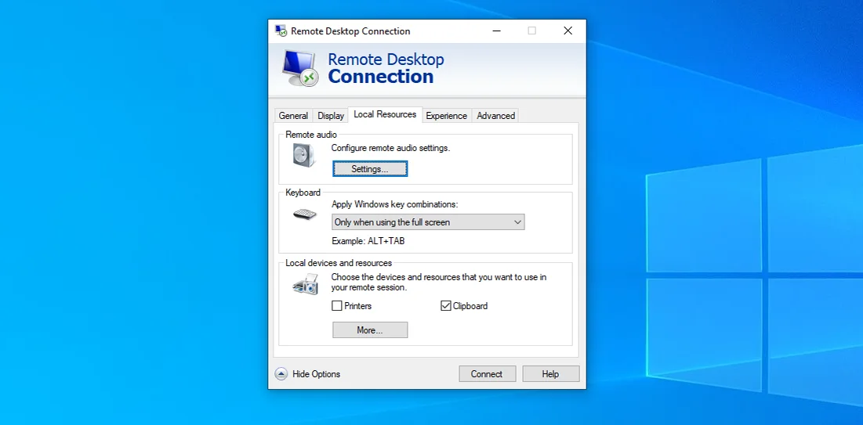
Task: Minimize the Remote Desktop Connection window
Action: pyautogui.click(x=497, y=31)
